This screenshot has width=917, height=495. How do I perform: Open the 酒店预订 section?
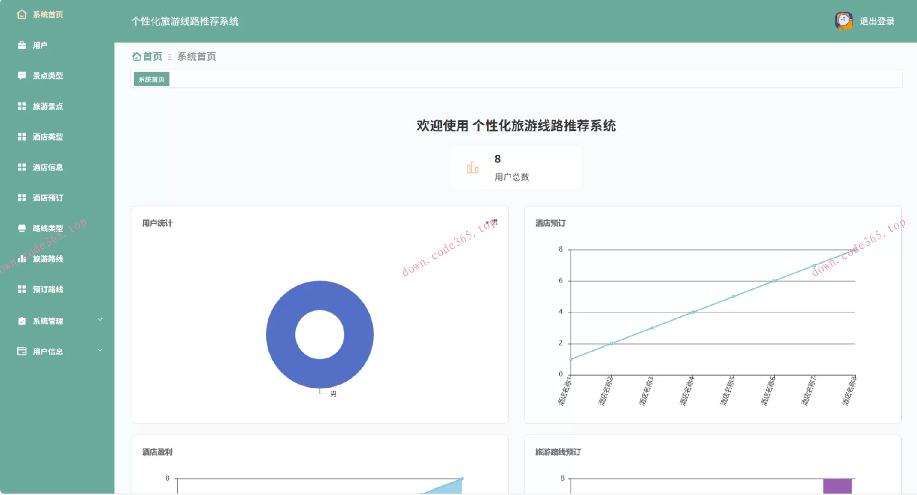click(48, 197)
